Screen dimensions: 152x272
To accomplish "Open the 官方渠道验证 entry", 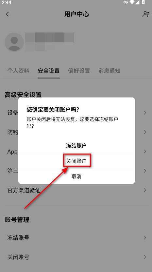I will pyautogui.click(x=76, y=190).
